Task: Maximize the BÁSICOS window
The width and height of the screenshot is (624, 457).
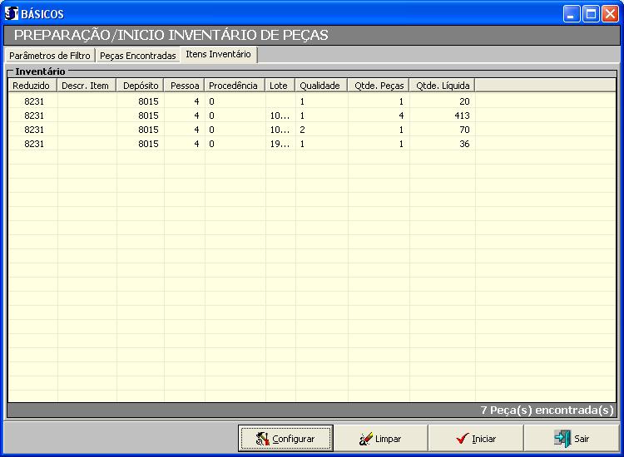Action: (x=590, y=13)
